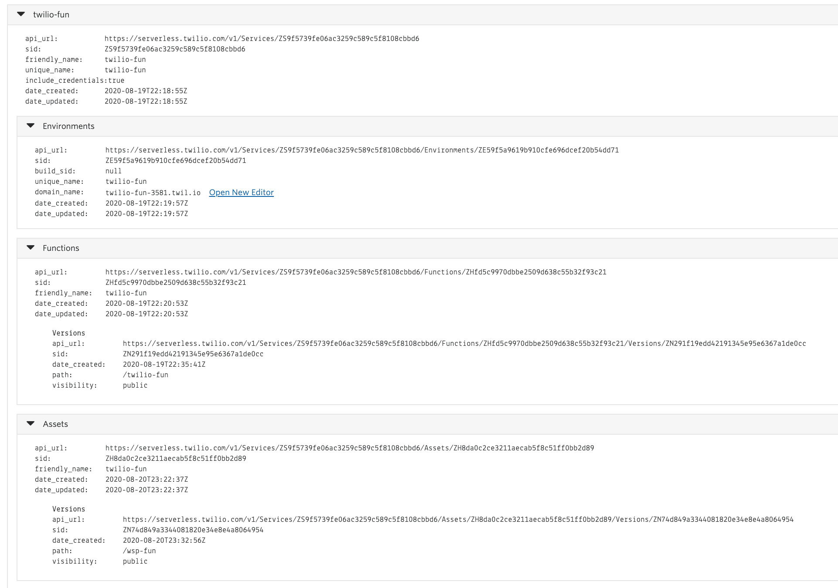Click the service sid ZS9f5739 value
This screenshot has height=588, width=838.
[x=175, y=49]
